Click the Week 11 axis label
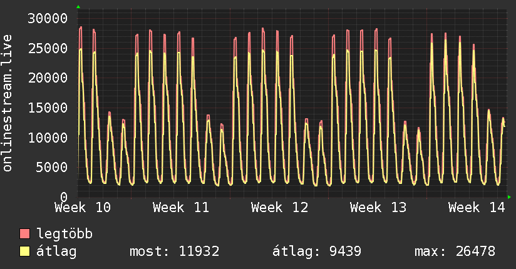The image size is (516, 269). click(181, 208)
